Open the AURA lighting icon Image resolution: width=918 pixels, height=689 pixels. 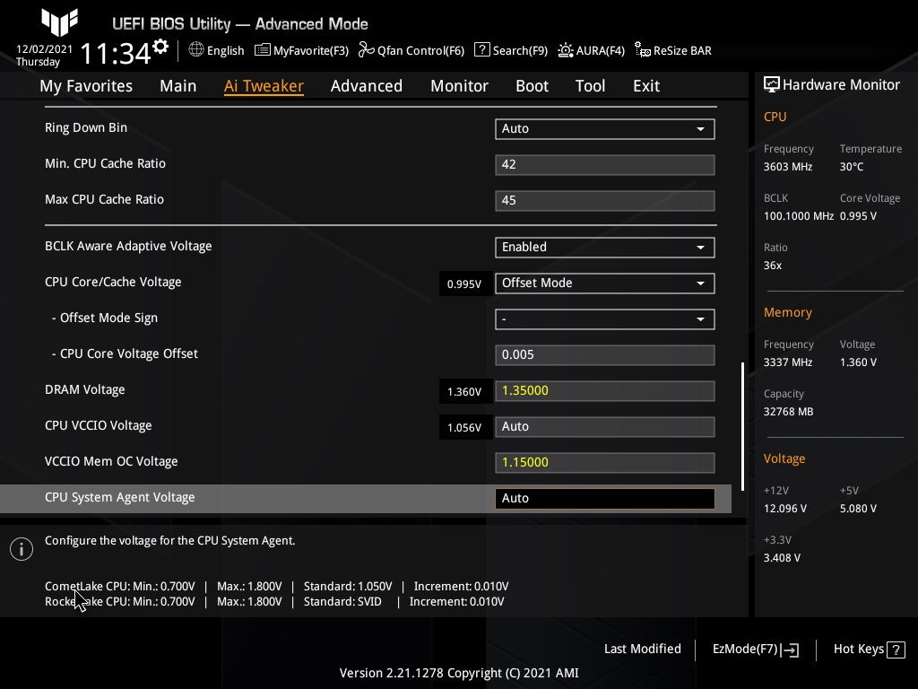coord(565,50)
